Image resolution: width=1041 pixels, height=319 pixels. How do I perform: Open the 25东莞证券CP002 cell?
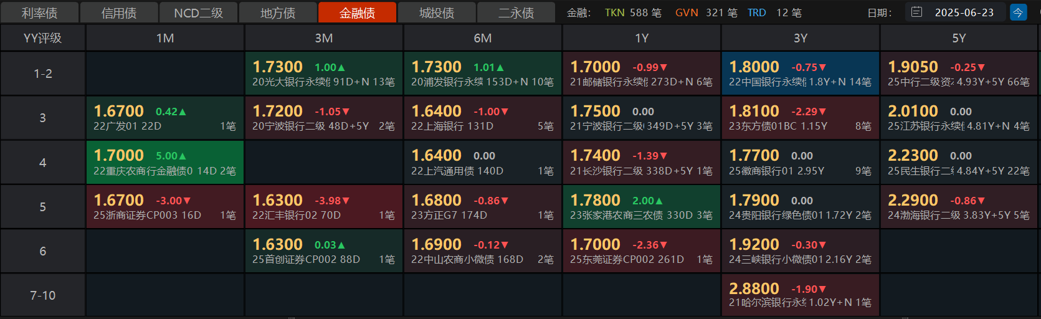click(642, 251)
